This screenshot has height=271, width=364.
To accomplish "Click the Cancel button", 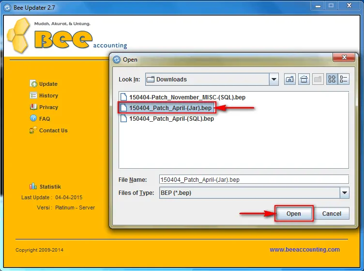I will [x=332, y=213].
